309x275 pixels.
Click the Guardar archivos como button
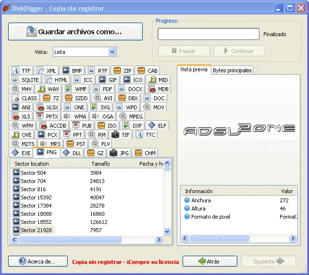[75, 32]
